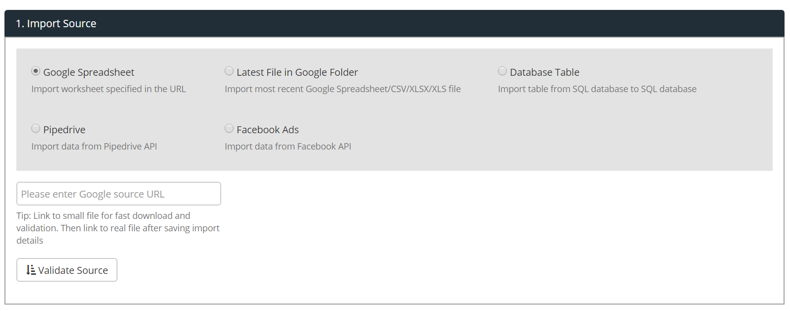Click the '1. Import Source' section header
The image size is (790, 311).
pos(56,23)
